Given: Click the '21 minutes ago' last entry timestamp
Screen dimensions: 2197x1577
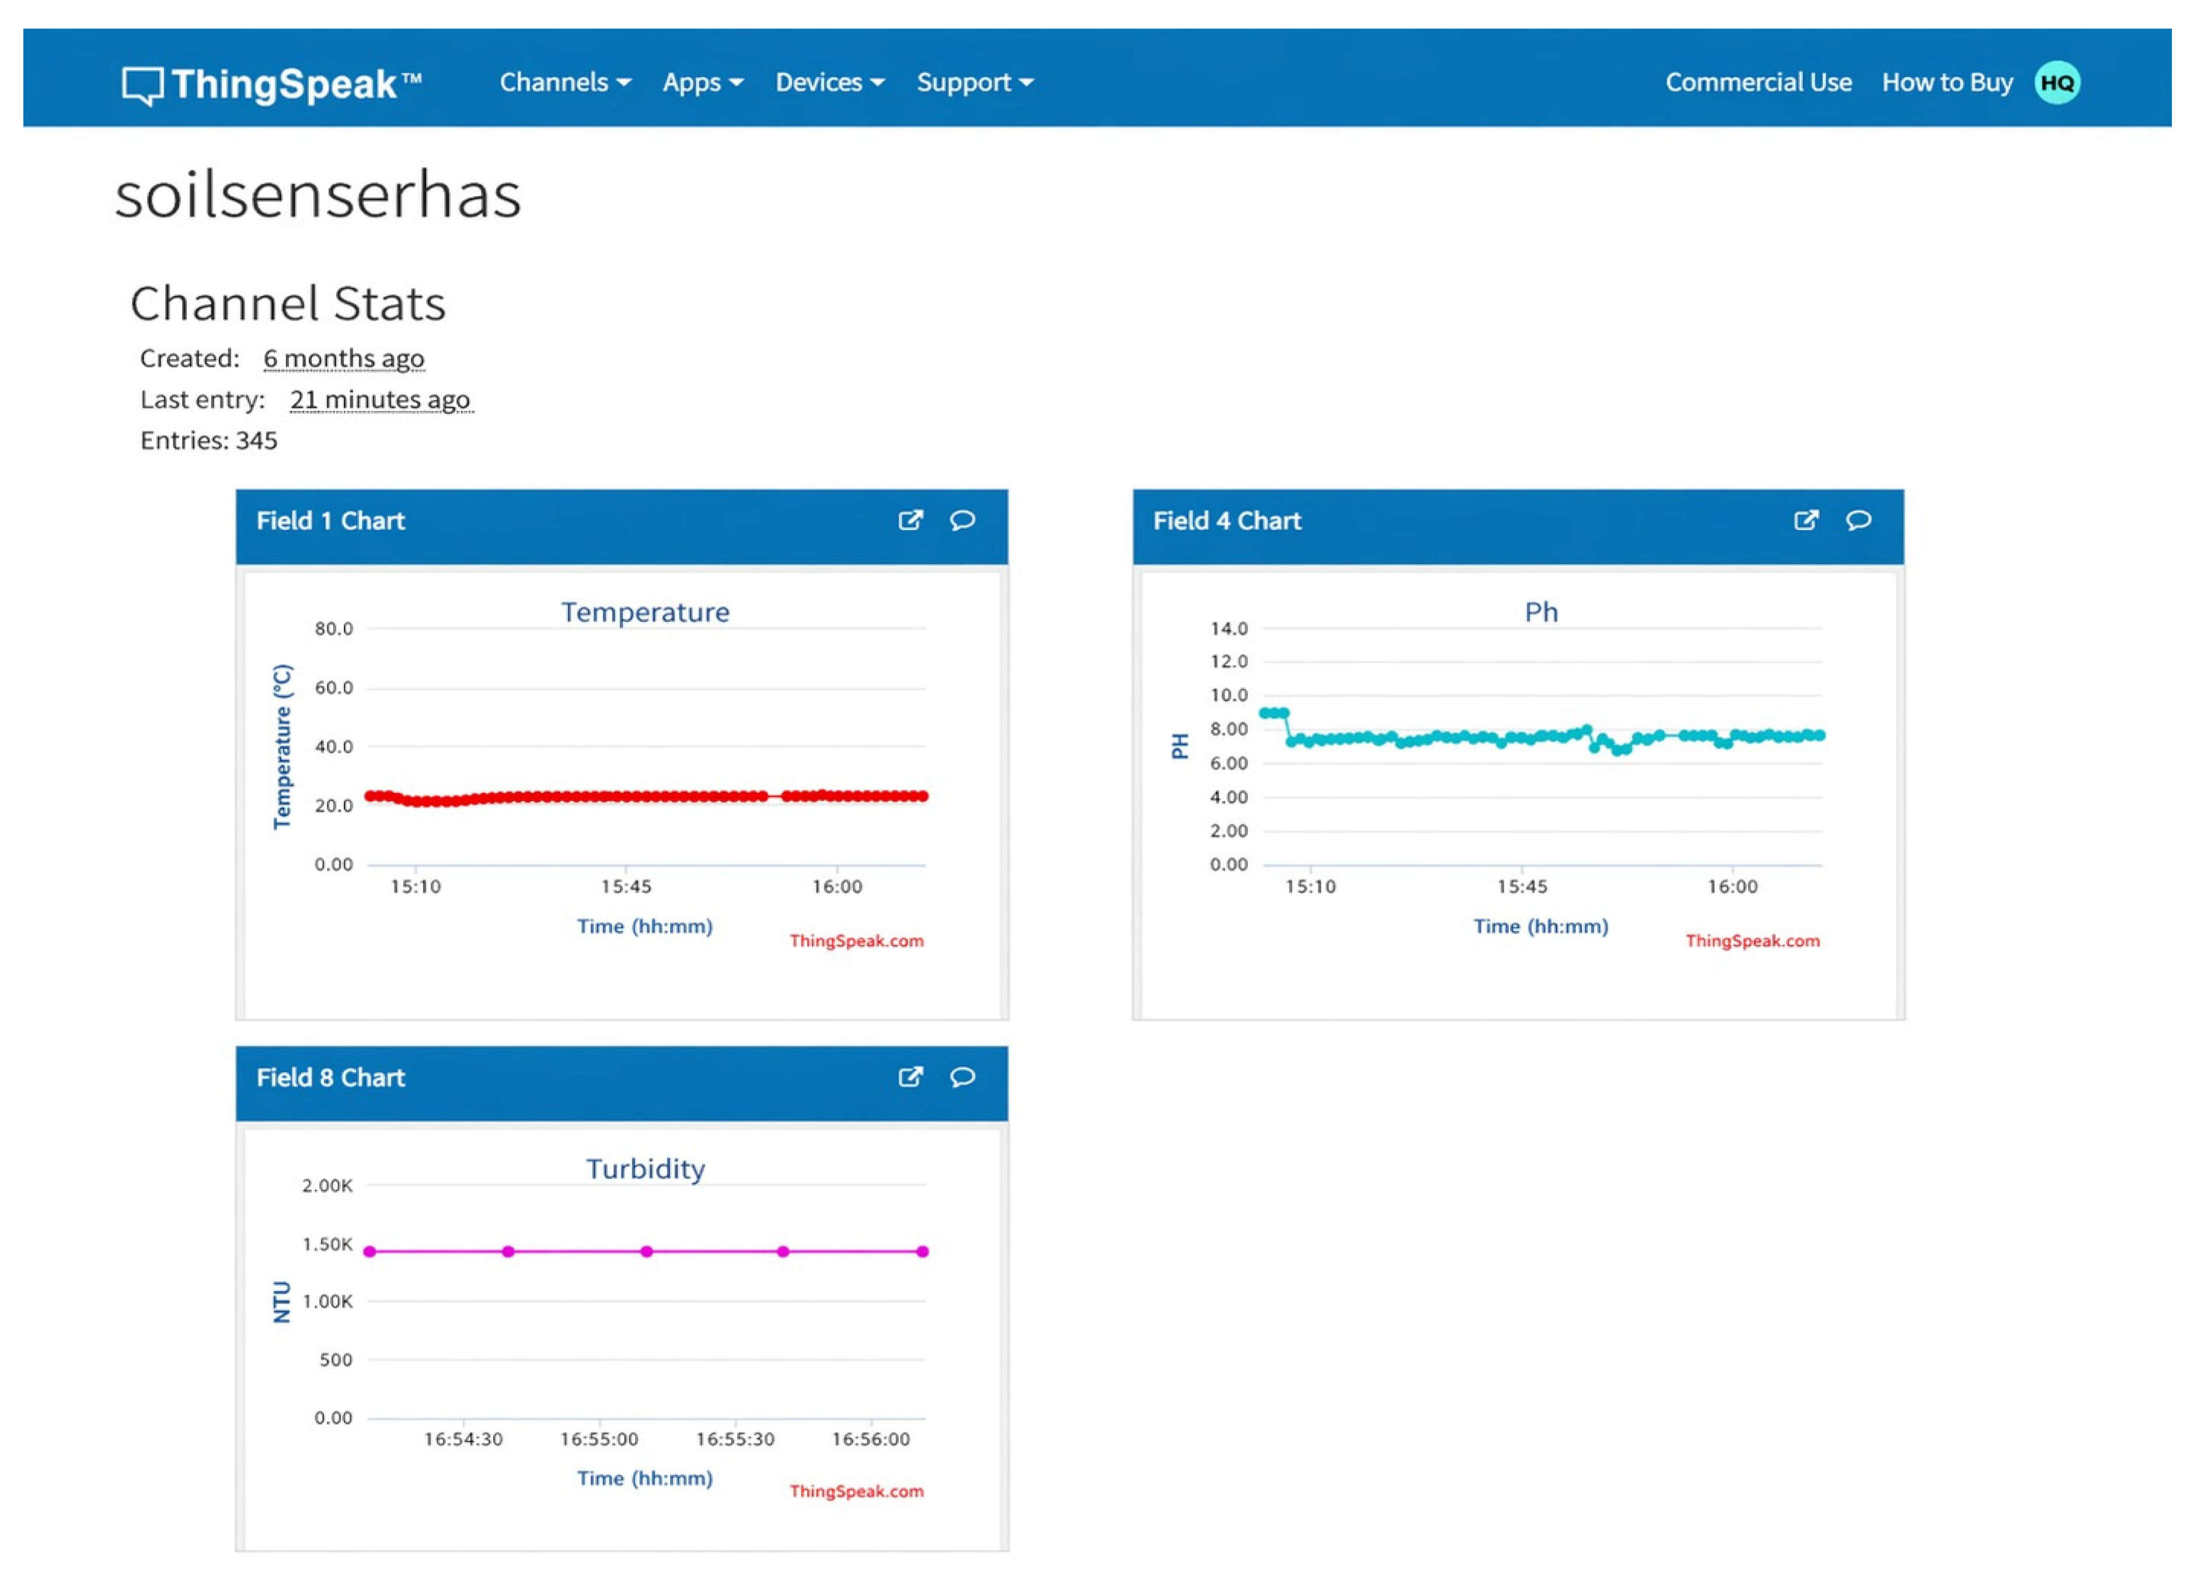Looking at the screenshot, I should click(381, 399).
